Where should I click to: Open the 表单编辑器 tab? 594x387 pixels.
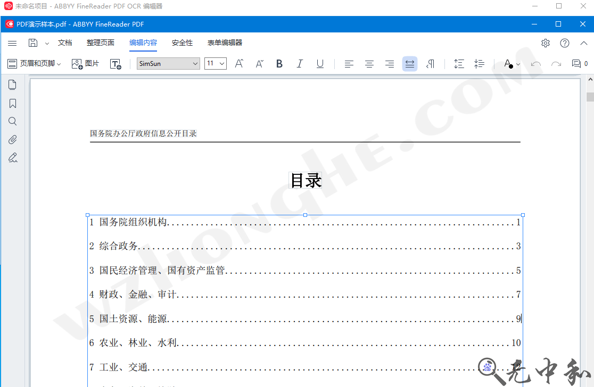[224, 43]
